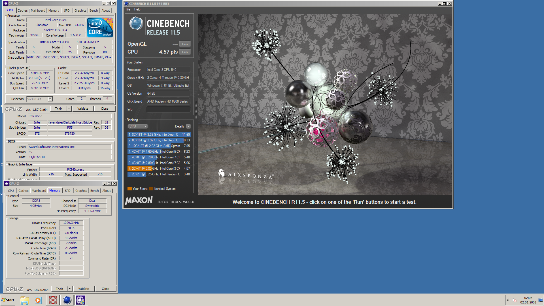This screenshot has height=306, width=544.
Task: Click Validate in Memory CPU-Z window
Action: pyautogui.click(x=84, y=289)
